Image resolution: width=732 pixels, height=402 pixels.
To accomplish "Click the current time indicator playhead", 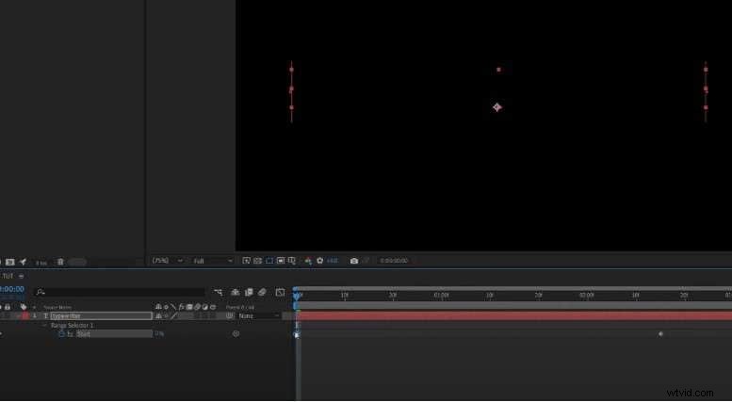I will click(296, 295).
